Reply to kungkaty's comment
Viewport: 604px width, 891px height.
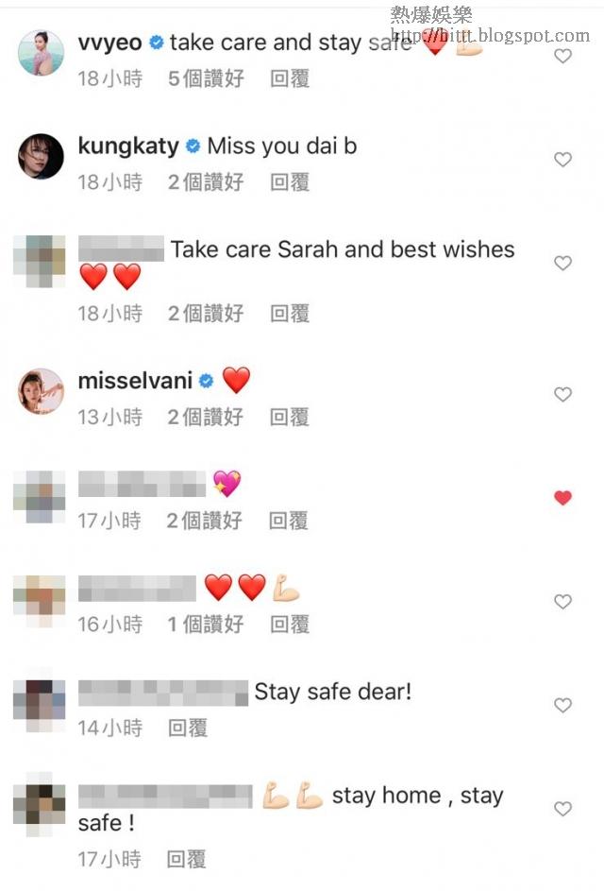290,182
